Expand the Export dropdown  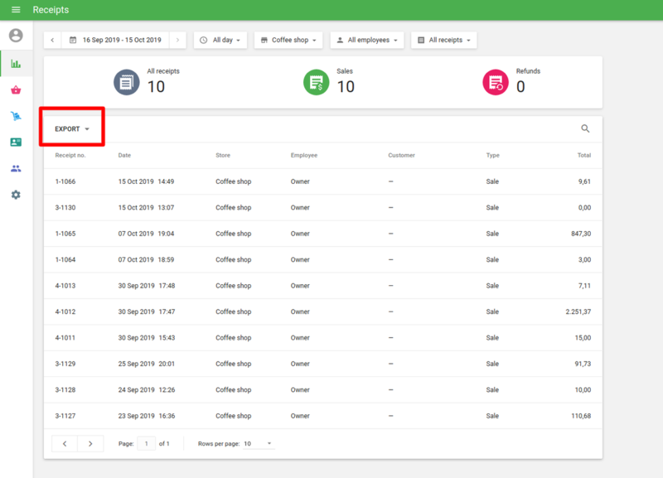point(72,129)
